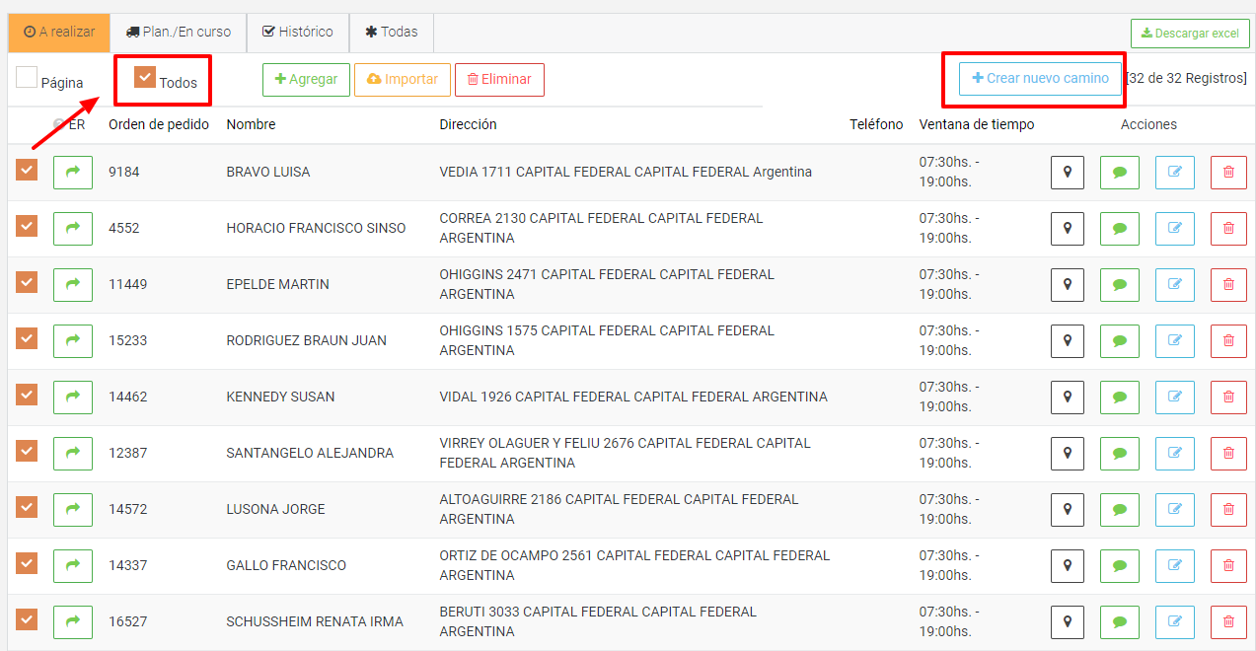The image size is (1256, 651).
Task: Show map location for SANTANGELO ALEJANDRA
Action: click(1067, 454)
